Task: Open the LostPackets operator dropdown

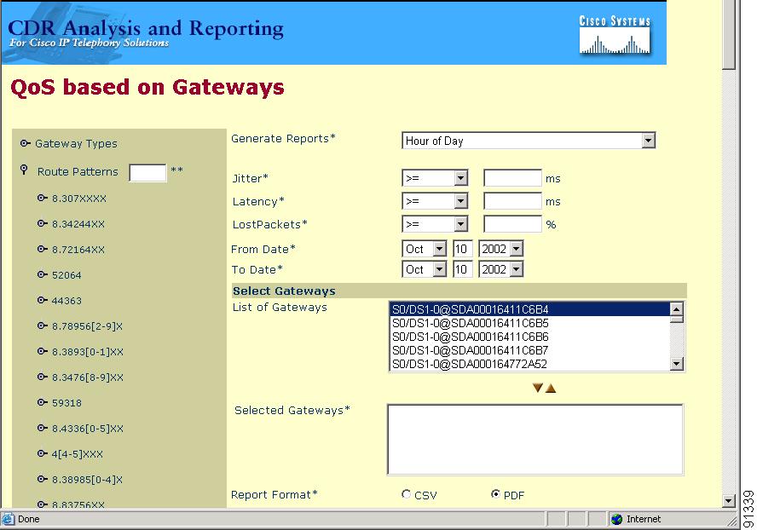Action: click(461, 224)
